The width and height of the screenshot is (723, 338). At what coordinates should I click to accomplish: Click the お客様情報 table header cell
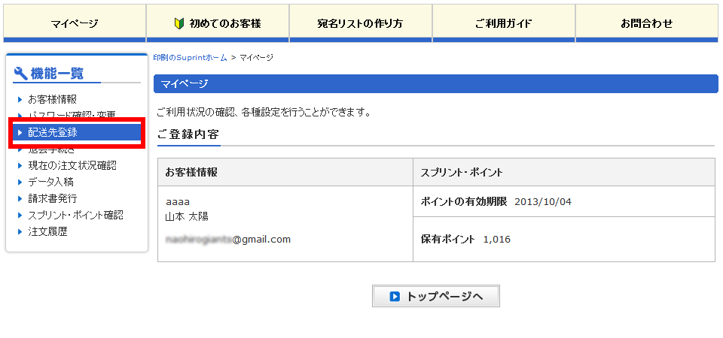coord(285,173)
